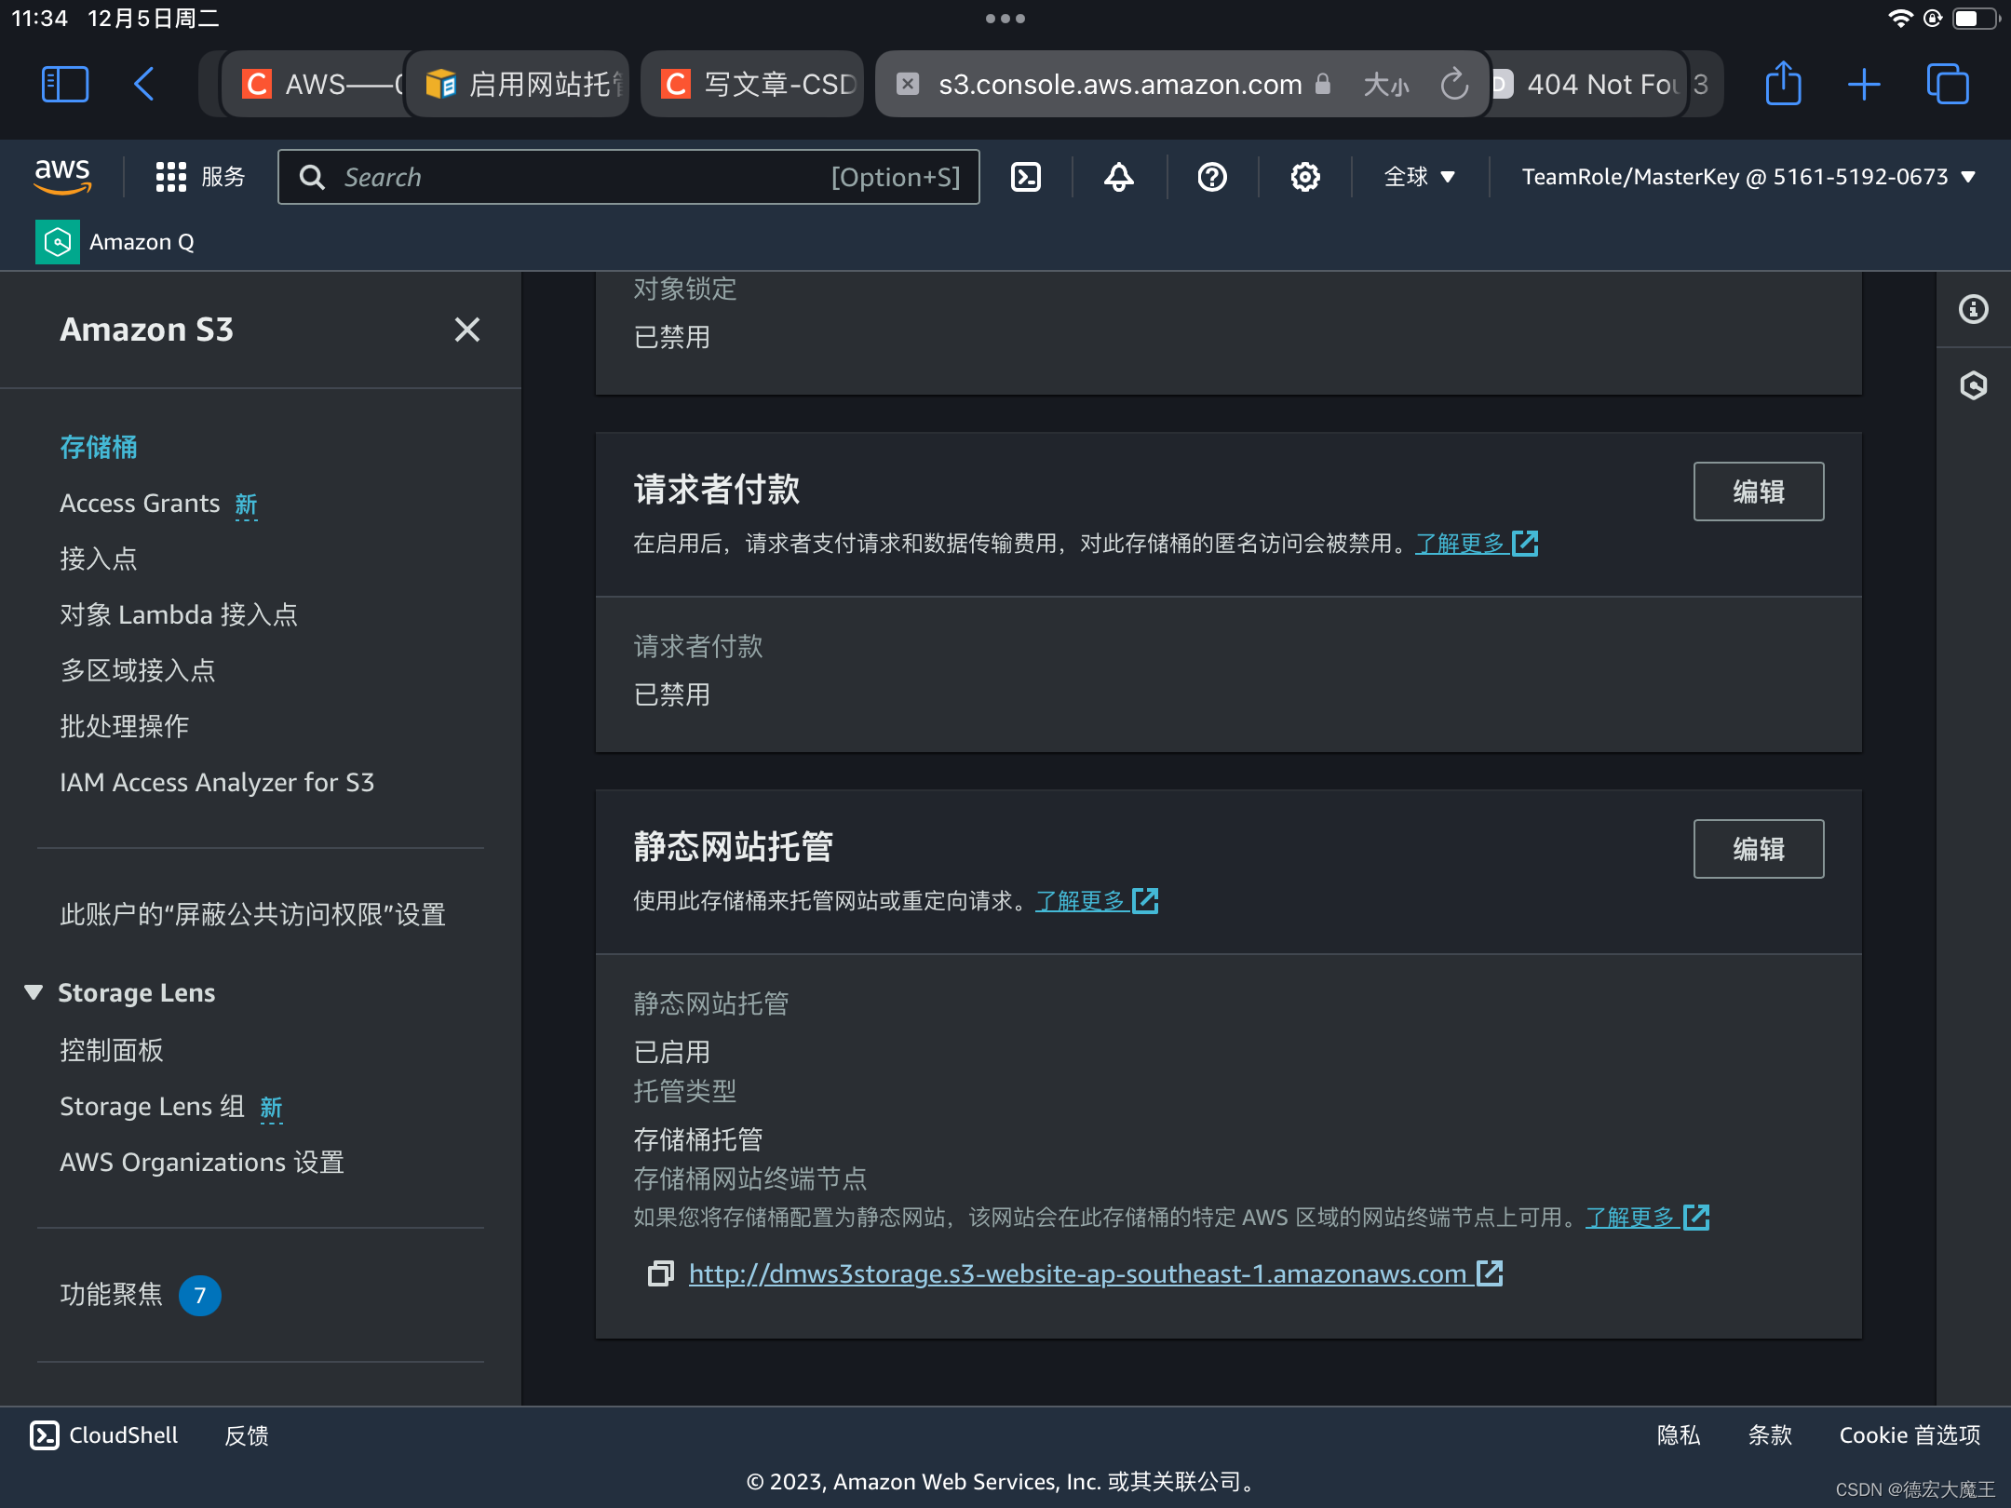Open 了解更多 link under 请求者付款

tap(1477, 543)
